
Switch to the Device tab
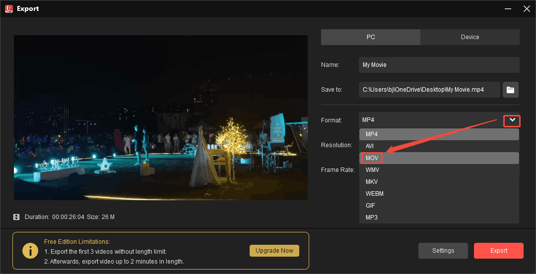(470, 37)
